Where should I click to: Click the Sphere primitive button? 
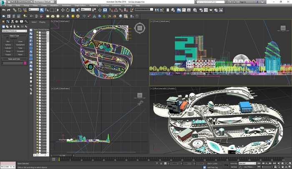(x=8, y=45)
